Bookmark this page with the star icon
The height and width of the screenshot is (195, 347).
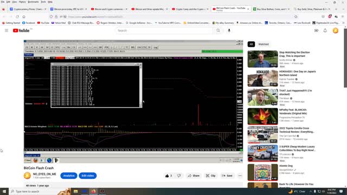296,17
